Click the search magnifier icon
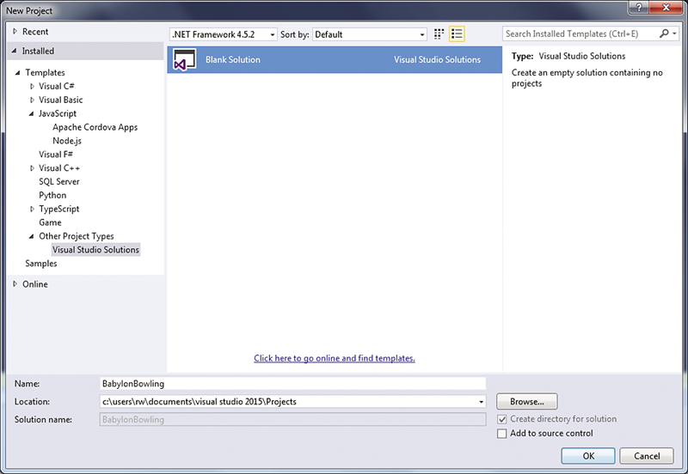This screenshot has width=688, height=474. click(664, 33)
